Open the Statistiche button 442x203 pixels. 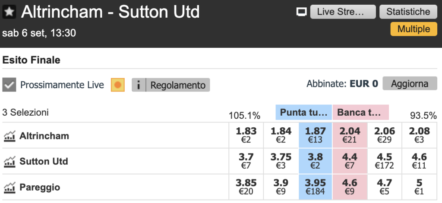click(x=408, y=12)
